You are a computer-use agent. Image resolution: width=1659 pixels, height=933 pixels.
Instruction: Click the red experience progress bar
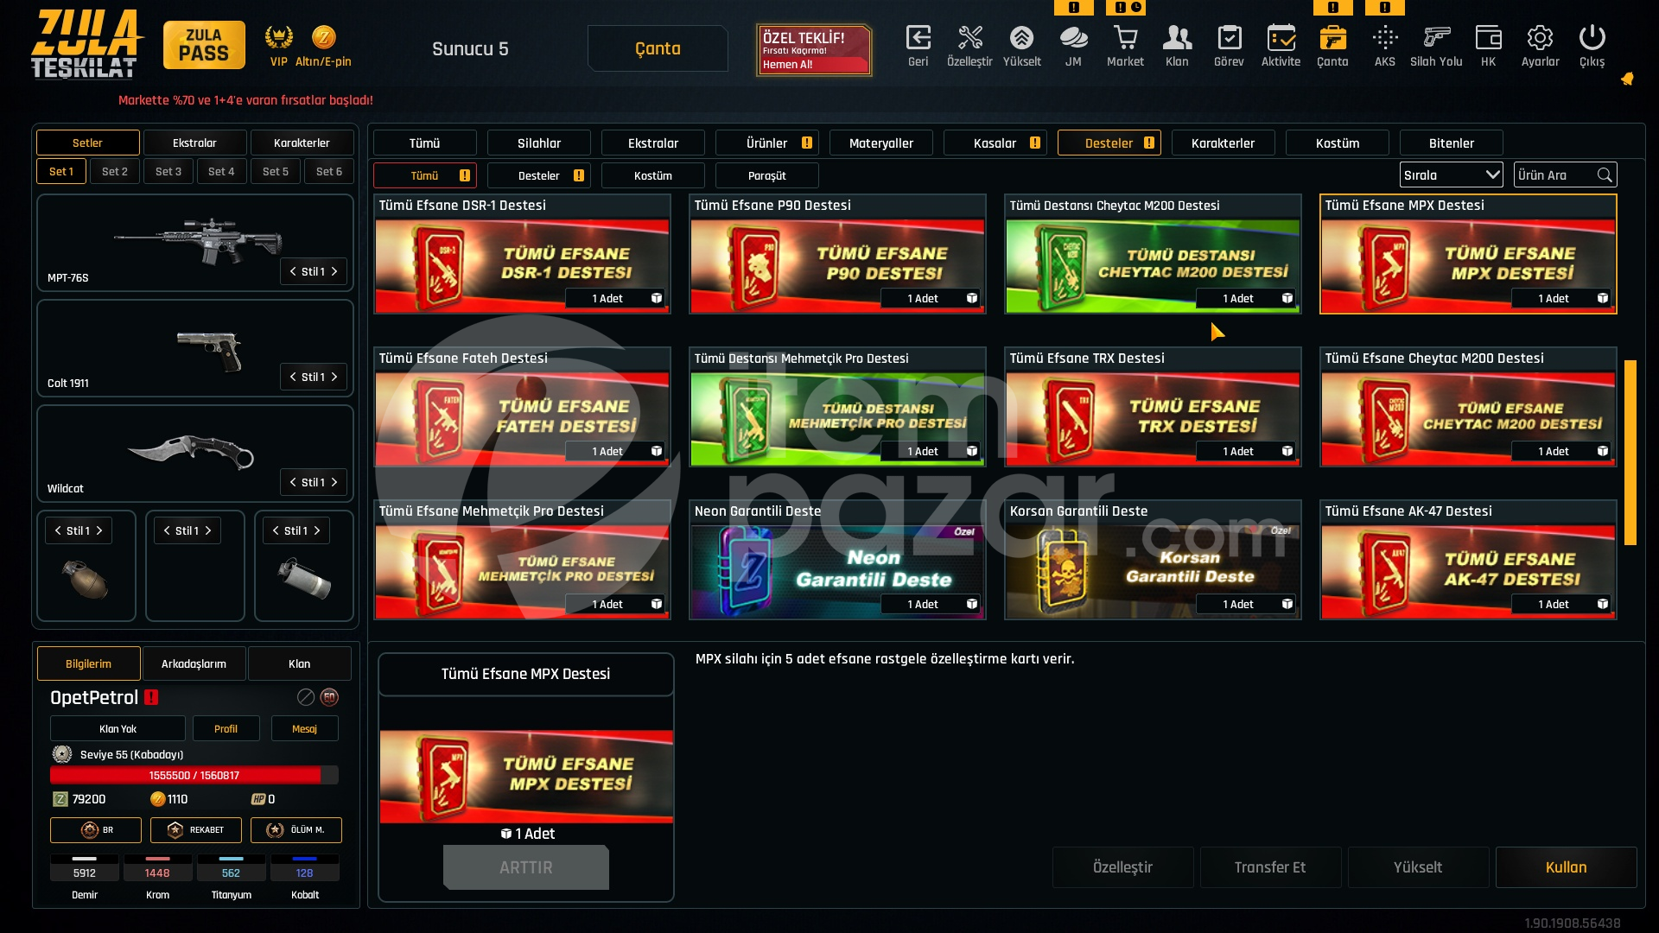(x=194, y=775)
